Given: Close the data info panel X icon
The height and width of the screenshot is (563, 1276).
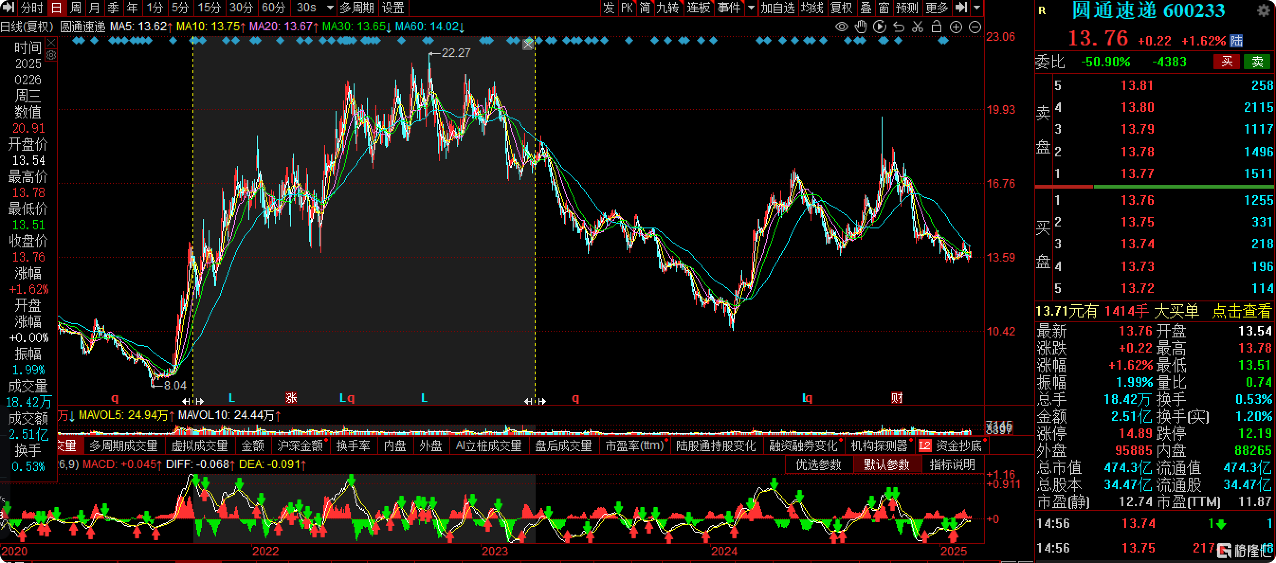Looking at the screenshot, I should click(x=51, y=43).
